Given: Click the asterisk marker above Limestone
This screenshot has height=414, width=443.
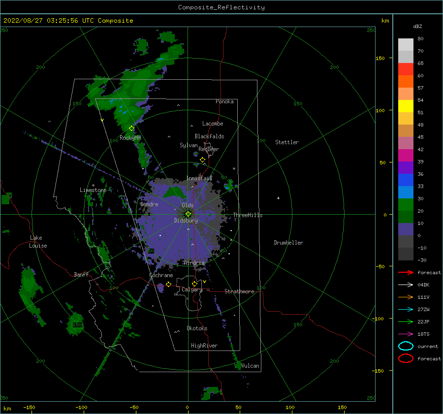Looking at the screenshot, I should click(x=93, y=186).
